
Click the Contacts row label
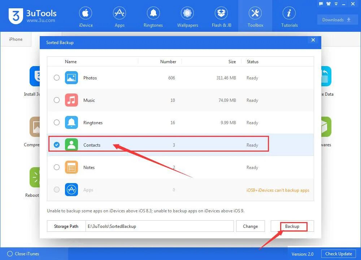coord(92,145)
